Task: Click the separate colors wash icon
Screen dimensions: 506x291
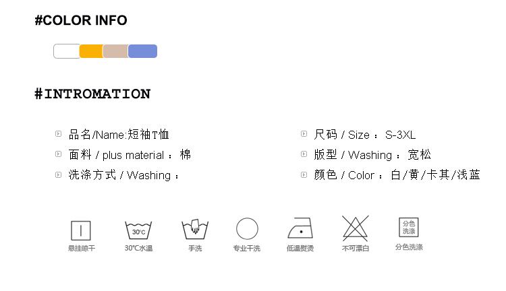Action: 409,228
